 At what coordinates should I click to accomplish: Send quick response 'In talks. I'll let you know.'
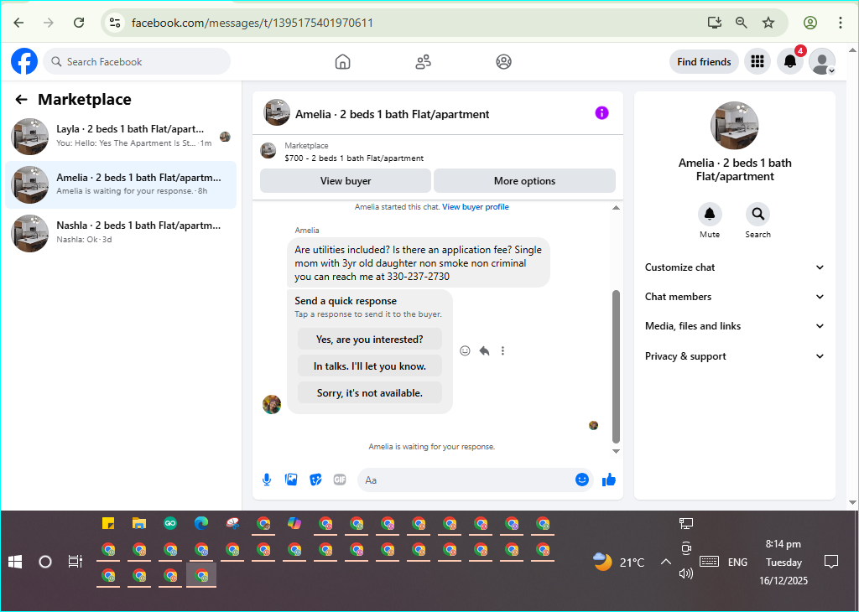click(x=370, y=366)
